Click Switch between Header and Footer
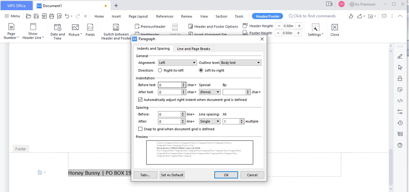The image size is (409, 192). pyautogui.click(x=116, y=32)
